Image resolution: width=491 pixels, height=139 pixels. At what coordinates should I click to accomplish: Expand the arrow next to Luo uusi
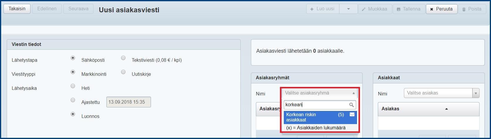click(x=348, y=9)
